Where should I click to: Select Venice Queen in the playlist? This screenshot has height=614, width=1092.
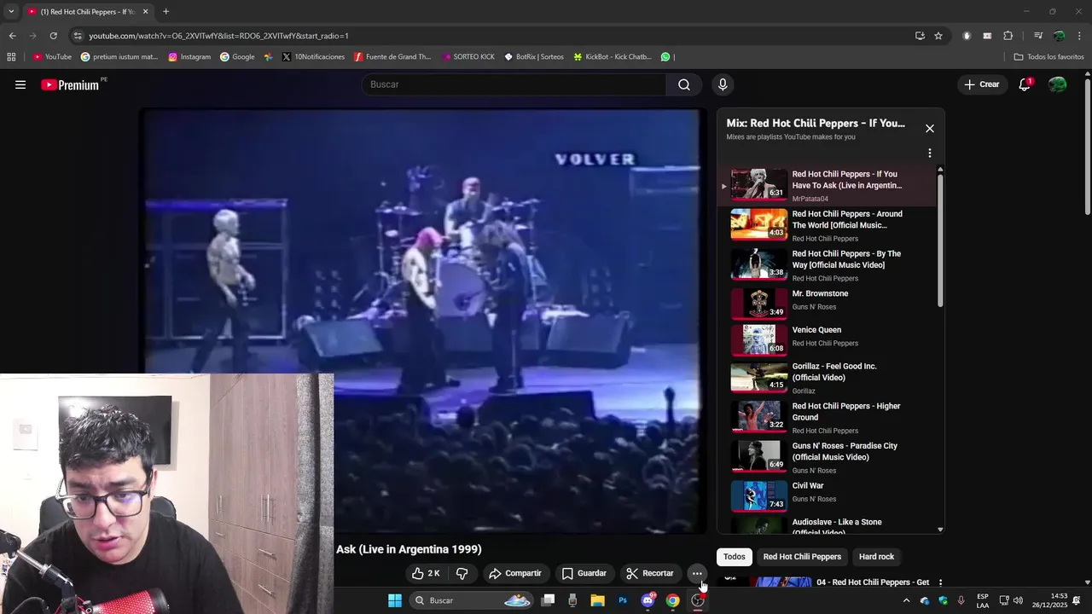coord(828,339)
